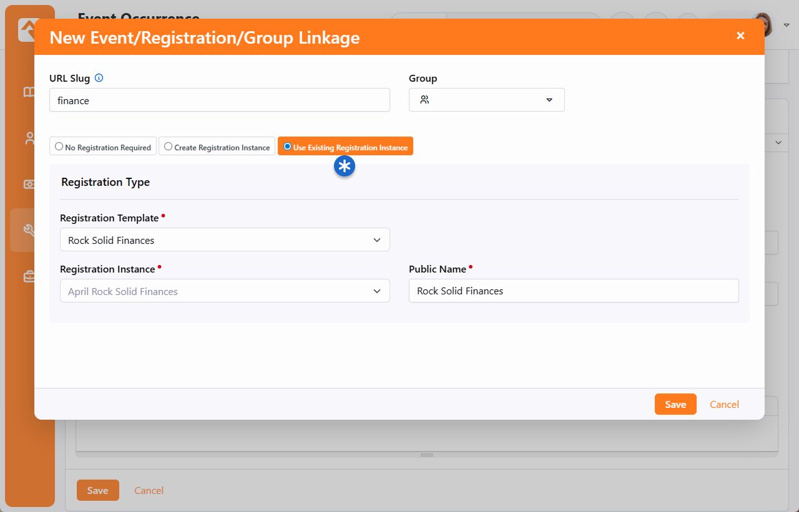The height and width of the screenshot is (512, 799).
Task: Click the URL Slug text field
Action: point(220,100)
